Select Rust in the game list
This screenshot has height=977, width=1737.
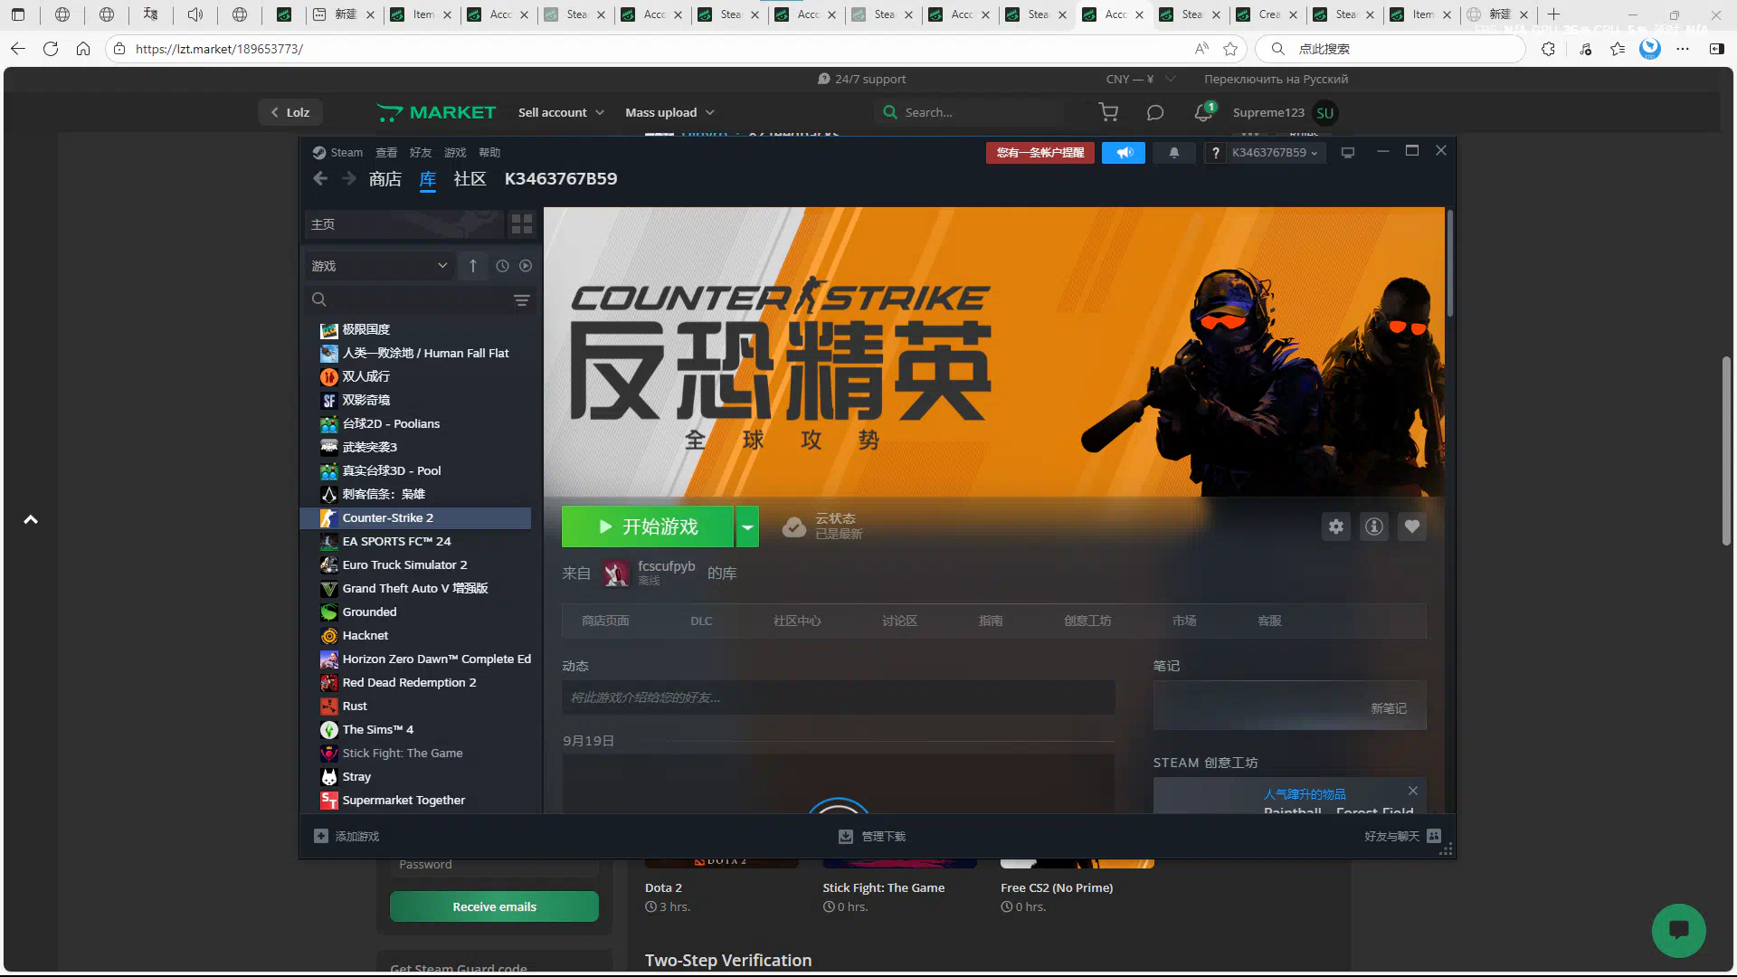tap(416, 707)
